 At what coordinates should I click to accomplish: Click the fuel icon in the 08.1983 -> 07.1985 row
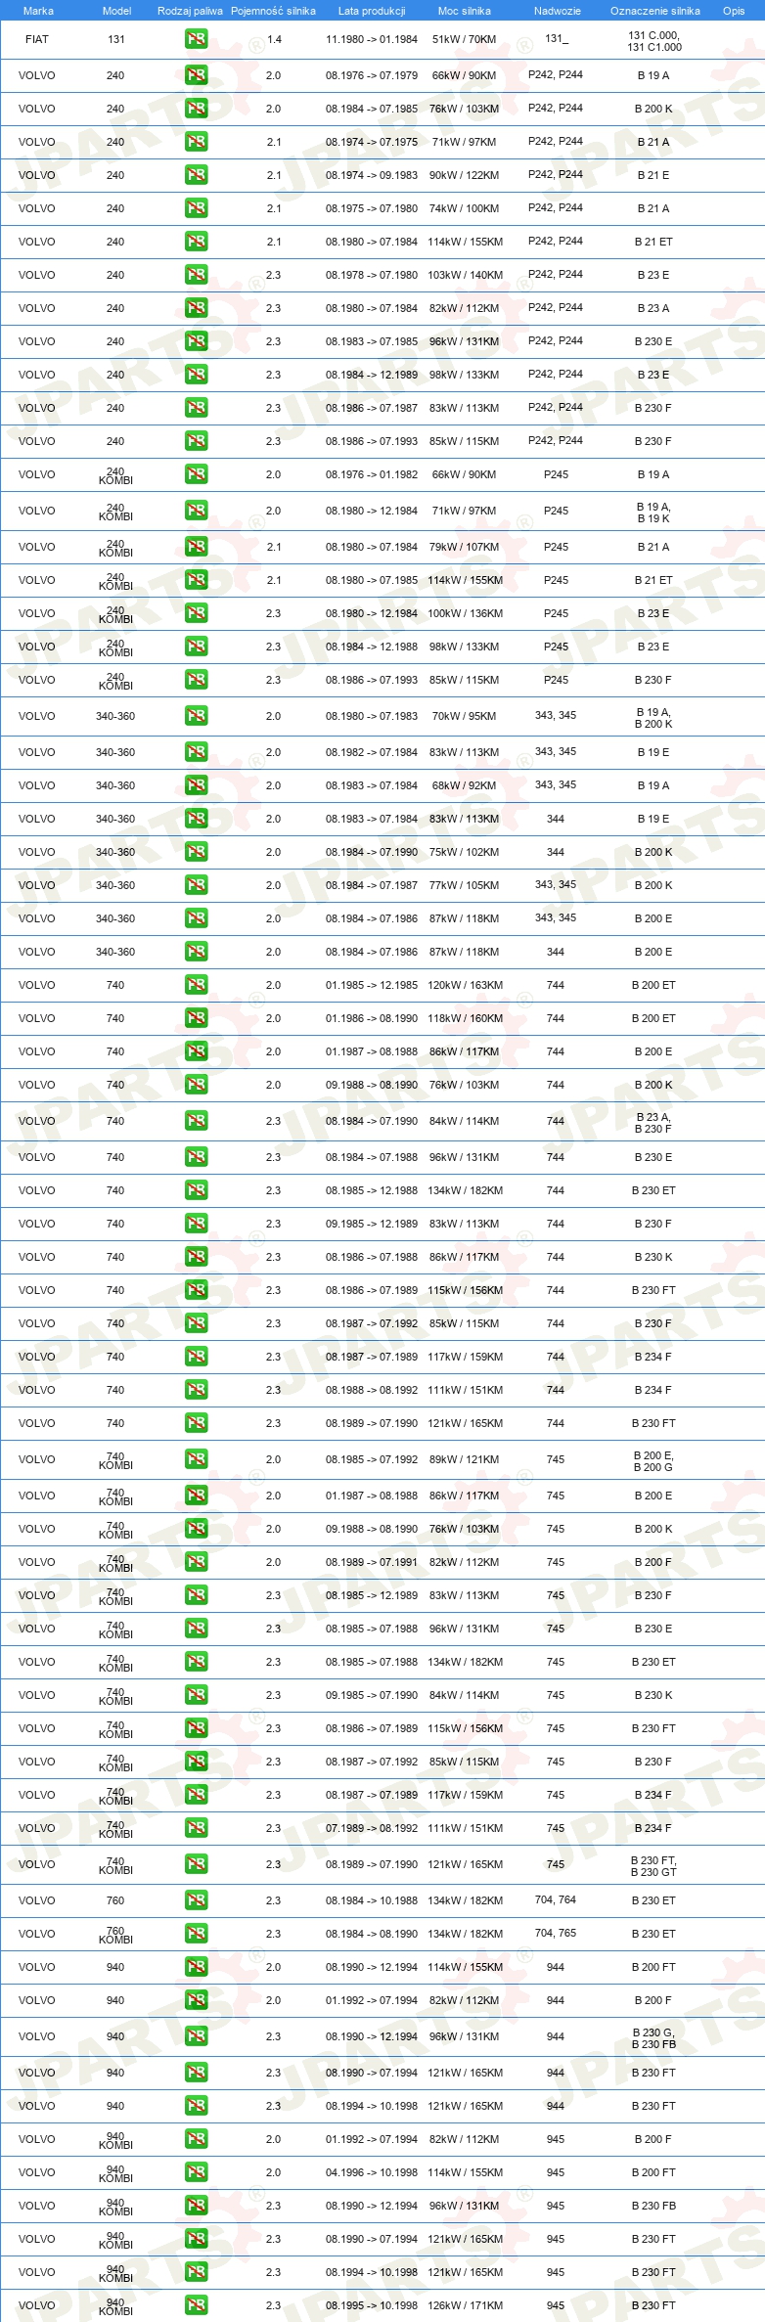pos(196,341)
